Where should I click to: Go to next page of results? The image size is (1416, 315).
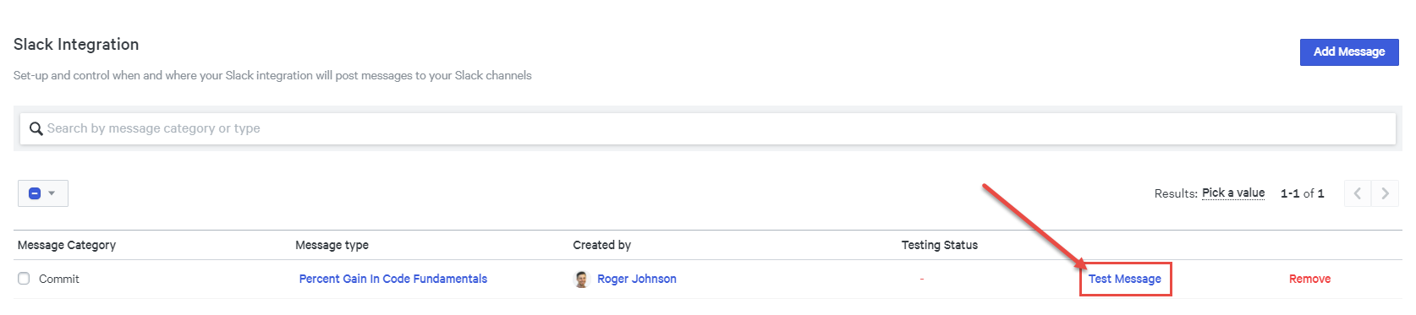tap(1385, 193)
